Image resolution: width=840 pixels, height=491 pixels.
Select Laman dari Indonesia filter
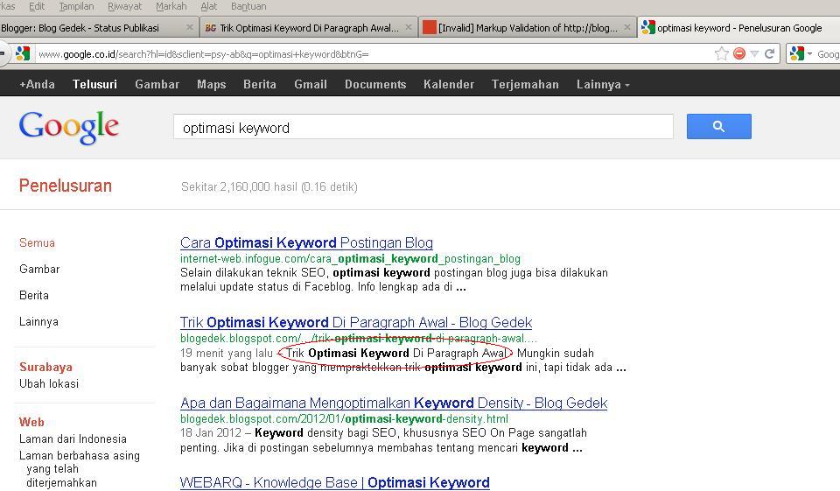pos(73,439)
